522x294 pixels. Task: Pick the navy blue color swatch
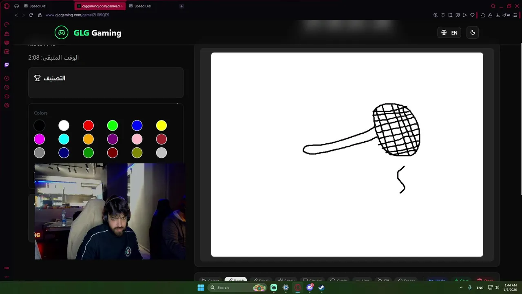64,153
